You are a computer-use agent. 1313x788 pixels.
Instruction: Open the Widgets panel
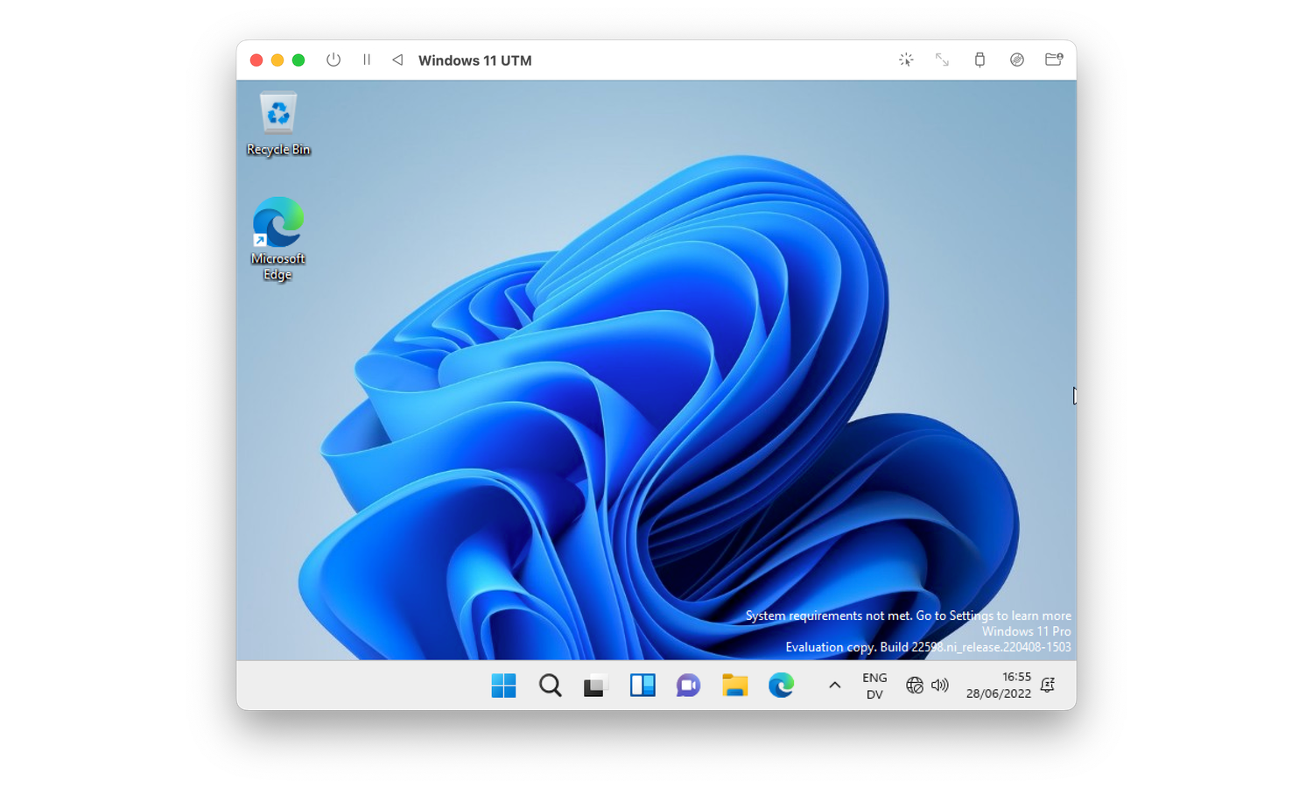(642, 686)
